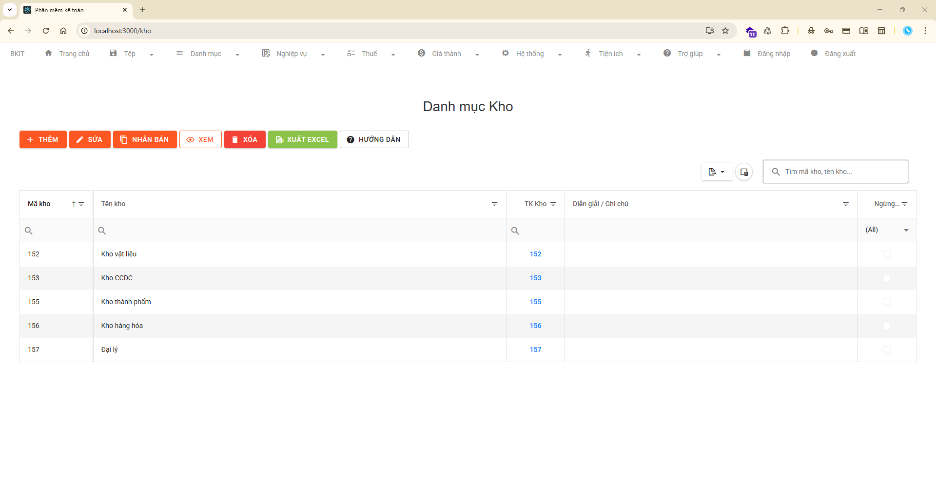936x503 pixels.
Task: Go to Trang chủ
Action: pyautogui.click(x=67, y=54)
